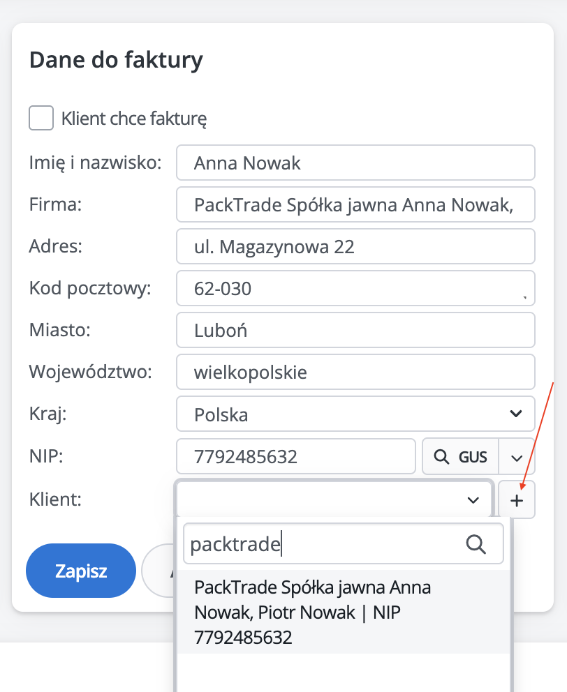Open the Kraj dropdown showing Polska

click(x=355, y=414)
